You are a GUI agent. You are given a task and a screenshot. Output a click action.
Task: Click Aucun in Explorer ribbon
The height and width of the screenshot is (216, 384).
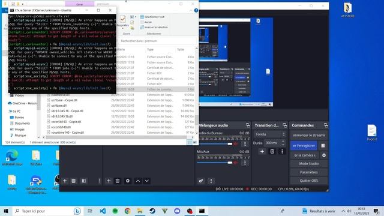[146, 22]
